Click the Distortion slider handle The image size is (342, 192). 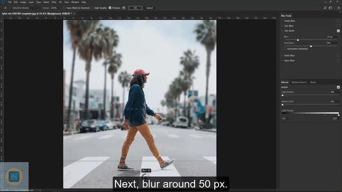pos(311,46)
